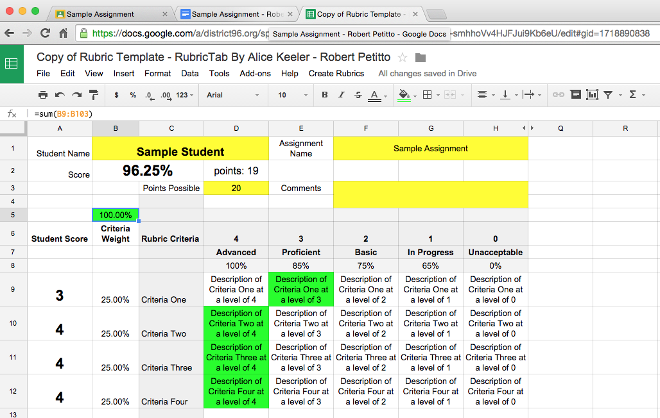Select column B header

coord(116,128)
